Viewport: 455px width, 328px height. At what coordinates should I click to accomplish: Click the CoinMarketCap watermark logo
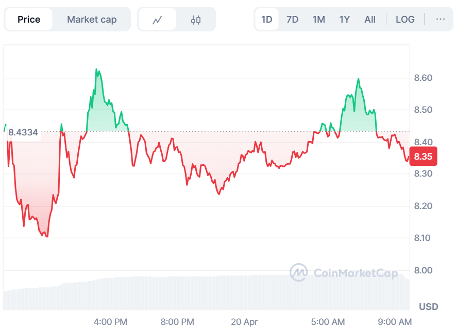pos(344,272)
